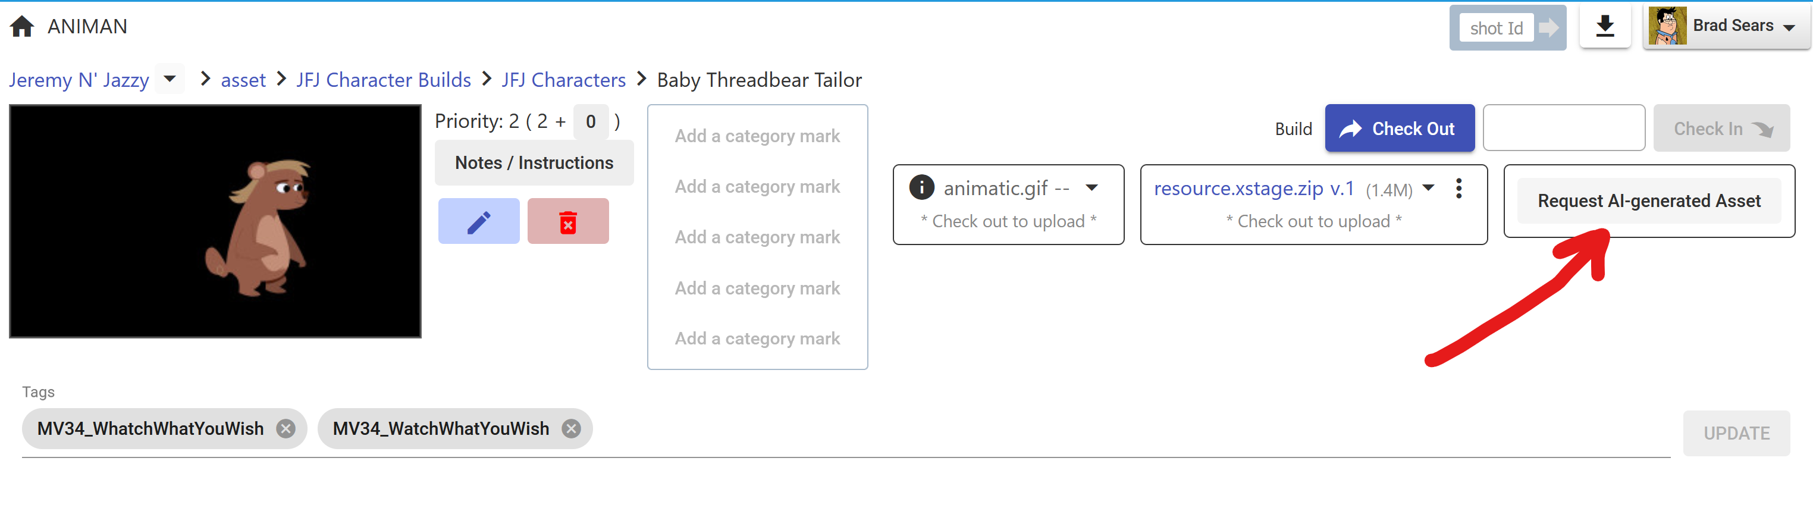Click Request AI-generated Asset button
Screen dimensions: 1813x511
coord(1648,201)
